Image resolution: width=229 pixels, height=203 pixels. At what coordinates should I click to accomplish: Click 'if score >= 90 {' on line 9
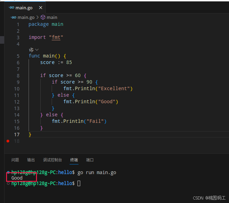(75, 82)
